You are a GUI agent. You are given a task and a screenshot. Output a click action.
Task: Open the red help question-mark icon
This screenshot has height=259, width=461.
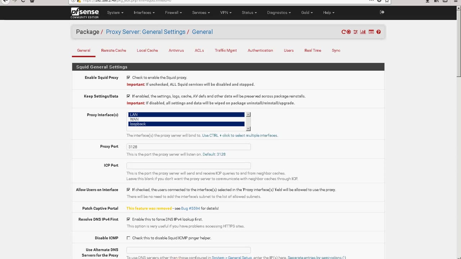[x=379, y=32]
